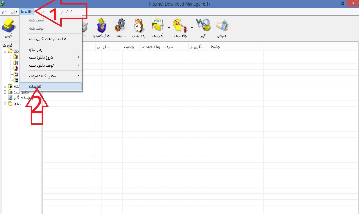Expand the unfinished downloads tree node
Screen dimensions: 359x214
point(5,86)
